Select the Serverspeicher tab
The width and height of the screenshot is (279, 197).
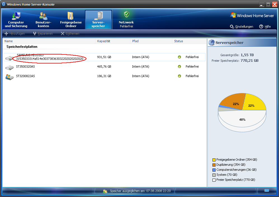click(98, 20)
